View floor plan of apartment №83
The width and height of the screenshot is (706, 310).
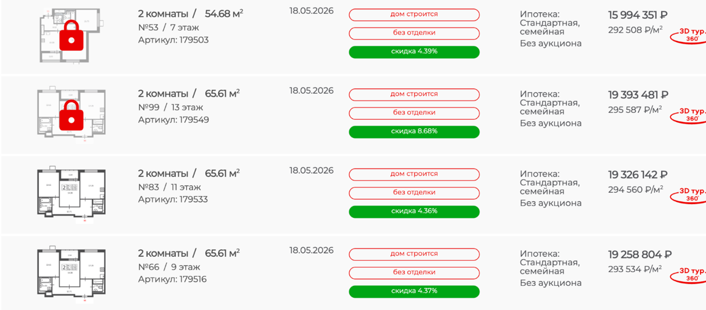[71, 192]
